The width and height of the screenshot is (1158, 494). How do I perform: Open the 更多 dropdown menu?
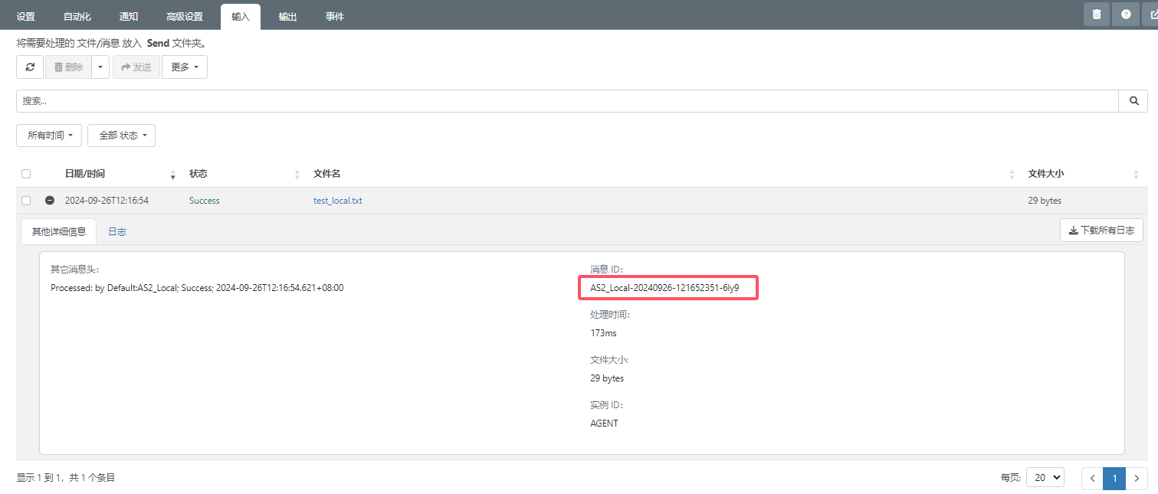coord(184,67)
